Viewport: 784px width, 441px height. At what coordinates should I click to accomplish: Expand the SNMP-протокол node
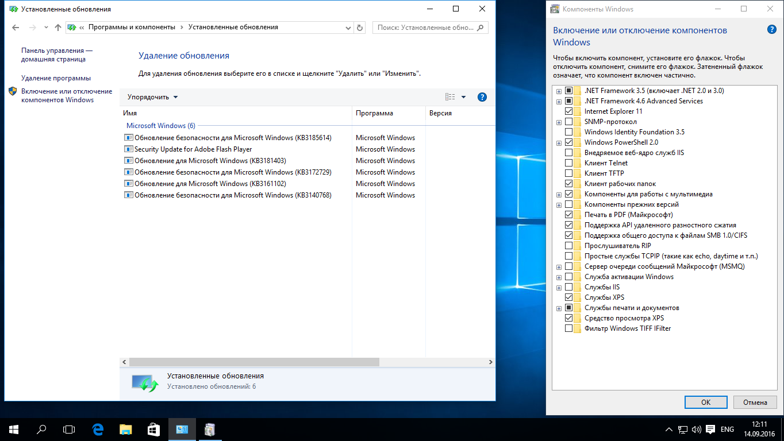(x=559, y=122)
